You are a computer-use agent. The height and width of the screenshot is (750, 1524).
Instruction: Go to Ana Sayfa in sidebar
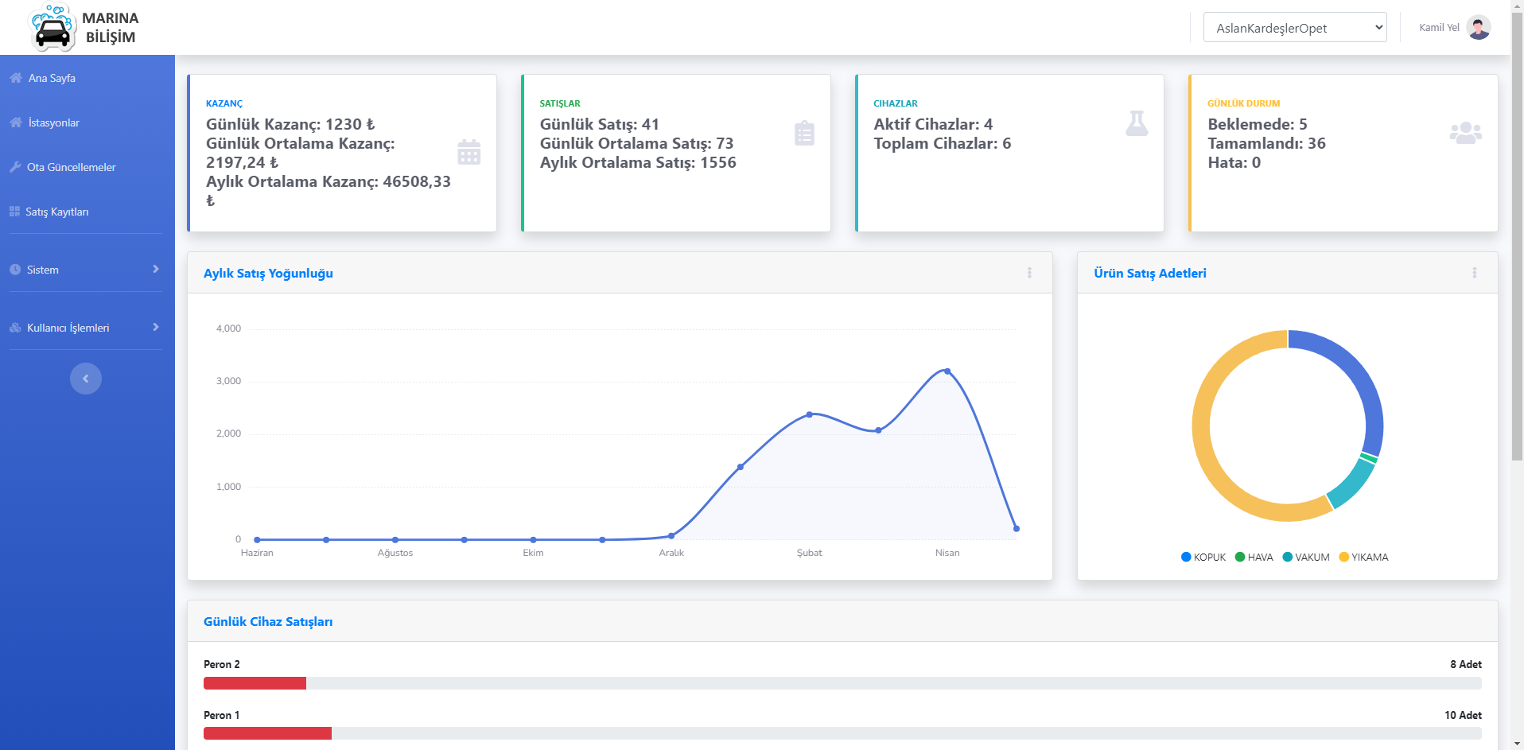[x=52, y=78]
